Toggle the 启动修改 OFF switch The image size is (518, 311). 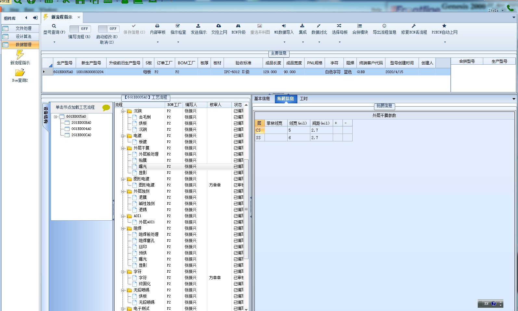coord(109,29)
